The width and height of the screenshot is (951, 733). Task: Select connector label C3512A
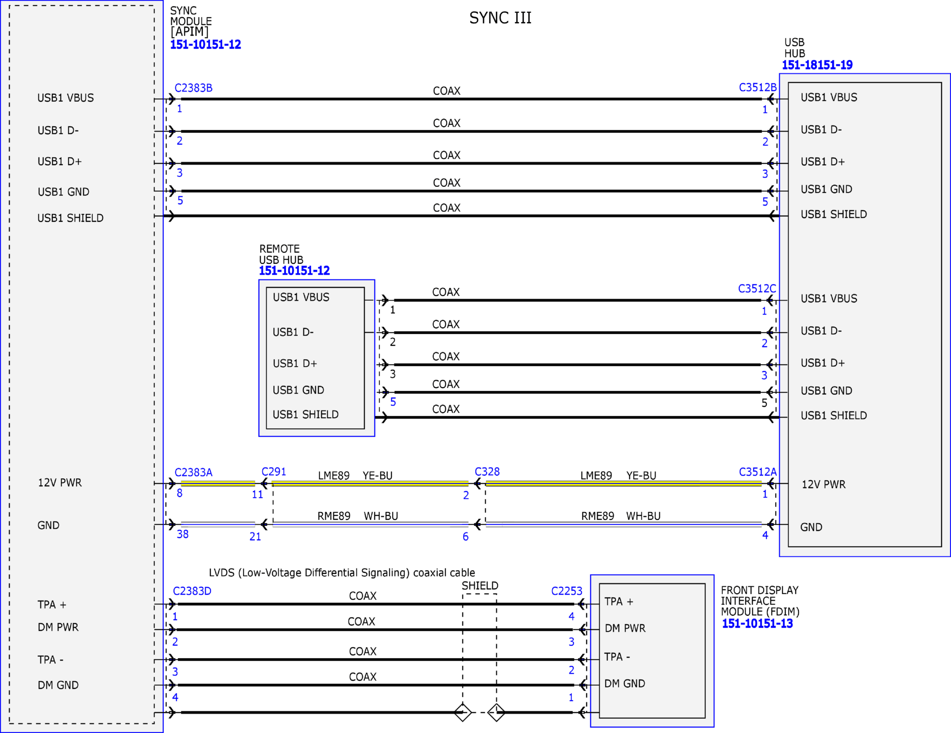pos(758,472)
